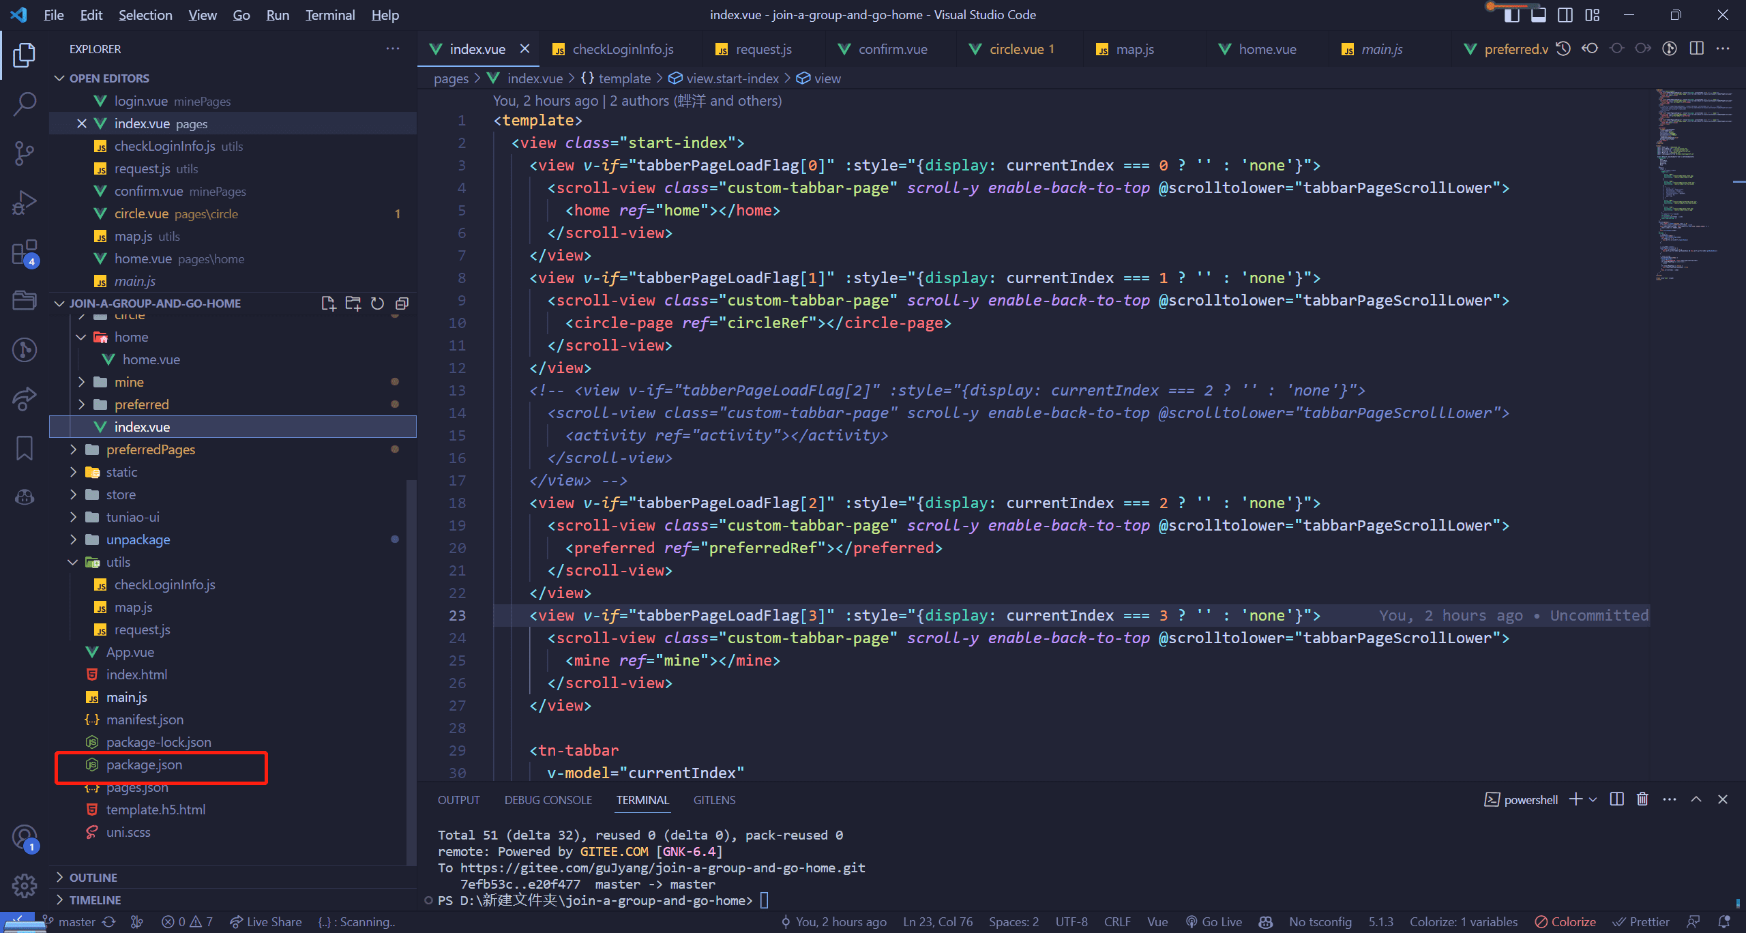Screen dimensions: 1746x933
Task: Open manifest.json in explorer tree
Action: (x=232, y=720)
